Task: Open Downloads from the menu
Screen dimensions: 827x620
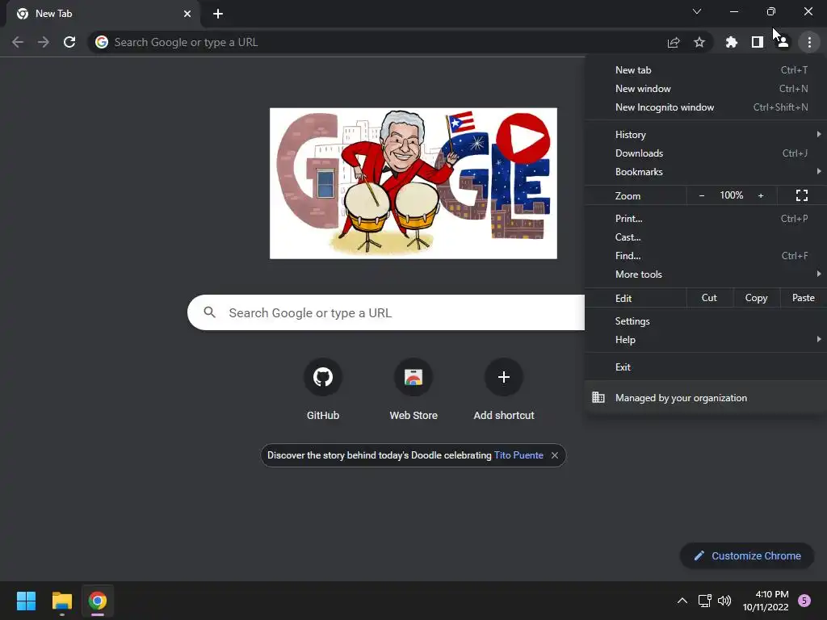Action: pos(706,153)
